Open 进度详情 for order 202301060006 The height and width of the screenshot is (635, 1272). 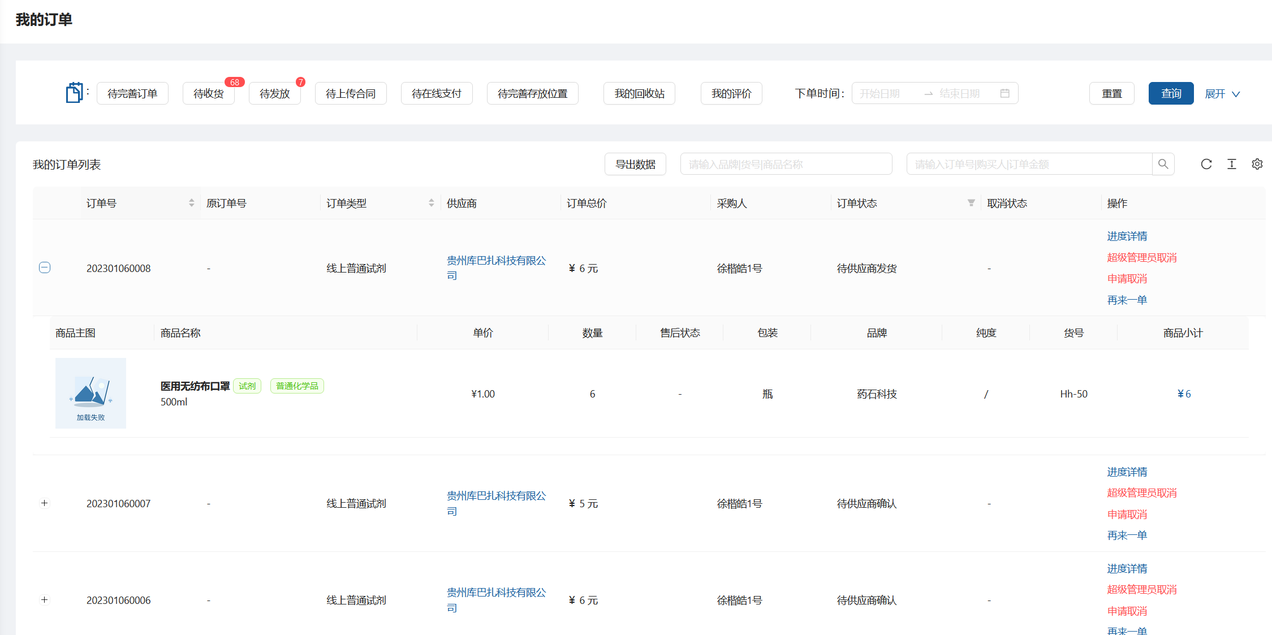tap(1127, 569)
